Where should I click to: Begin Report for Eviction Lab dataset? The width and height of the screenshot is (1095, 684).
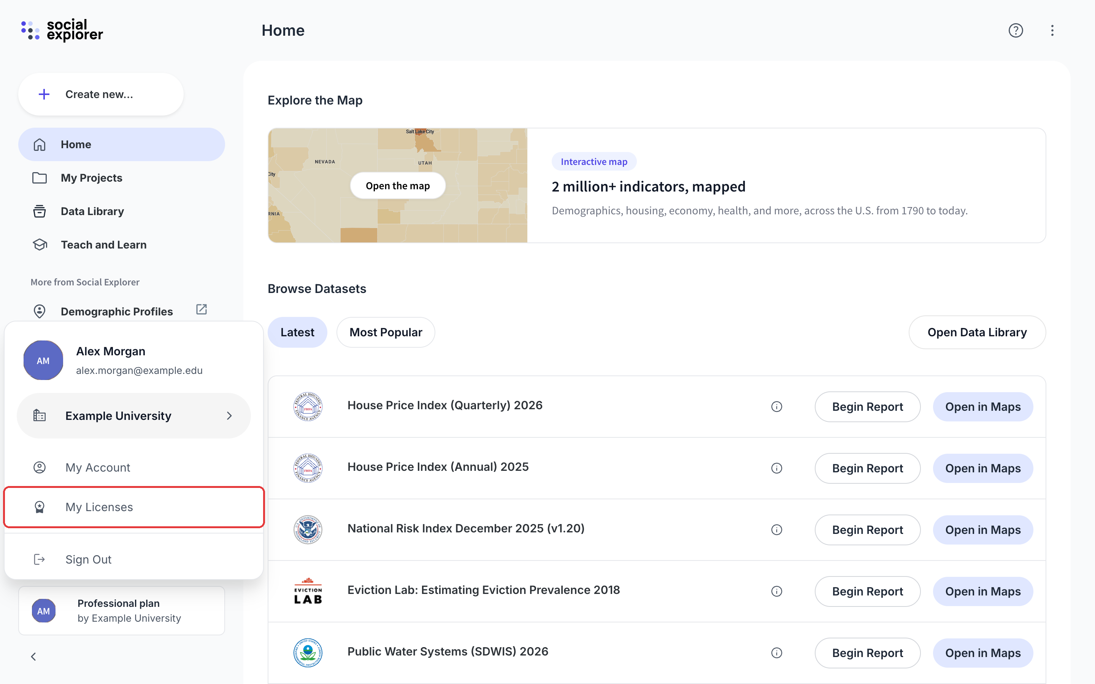coord(867,591)
